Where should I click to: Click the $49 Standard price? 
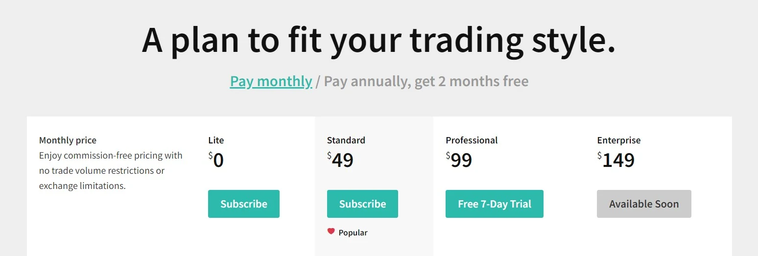[340, 160]
